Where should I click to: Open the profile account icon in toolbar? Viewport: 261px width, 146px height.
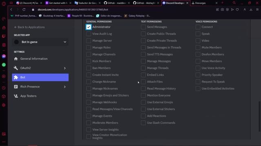pyautogui.click(x=245, y=10)
